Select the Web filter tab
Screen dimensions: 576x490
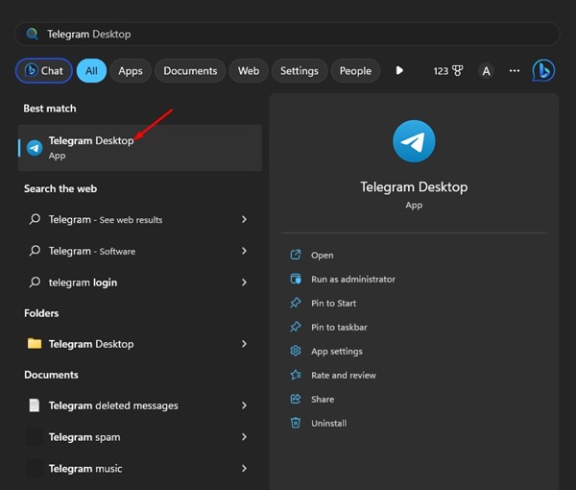(249, 70)
